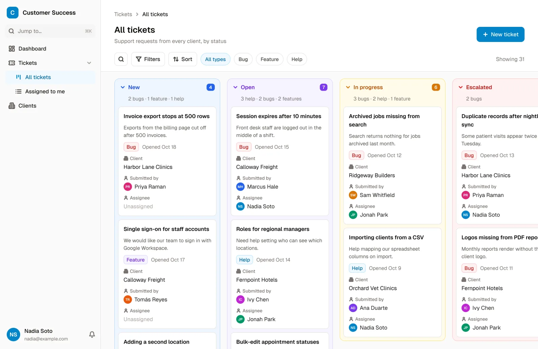Click Priya Raman avatar in Invoice export card
This screenshot has width=538, height=349.
click(x=128, y=187)
